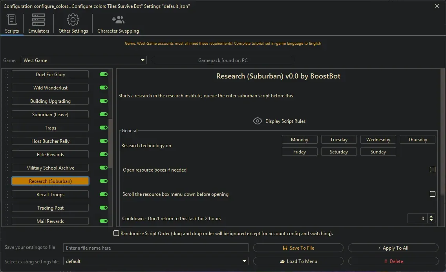Screen dimensions: 446x272
Task: Click the script list vertical scrollbar
Action: click(110, 143)
